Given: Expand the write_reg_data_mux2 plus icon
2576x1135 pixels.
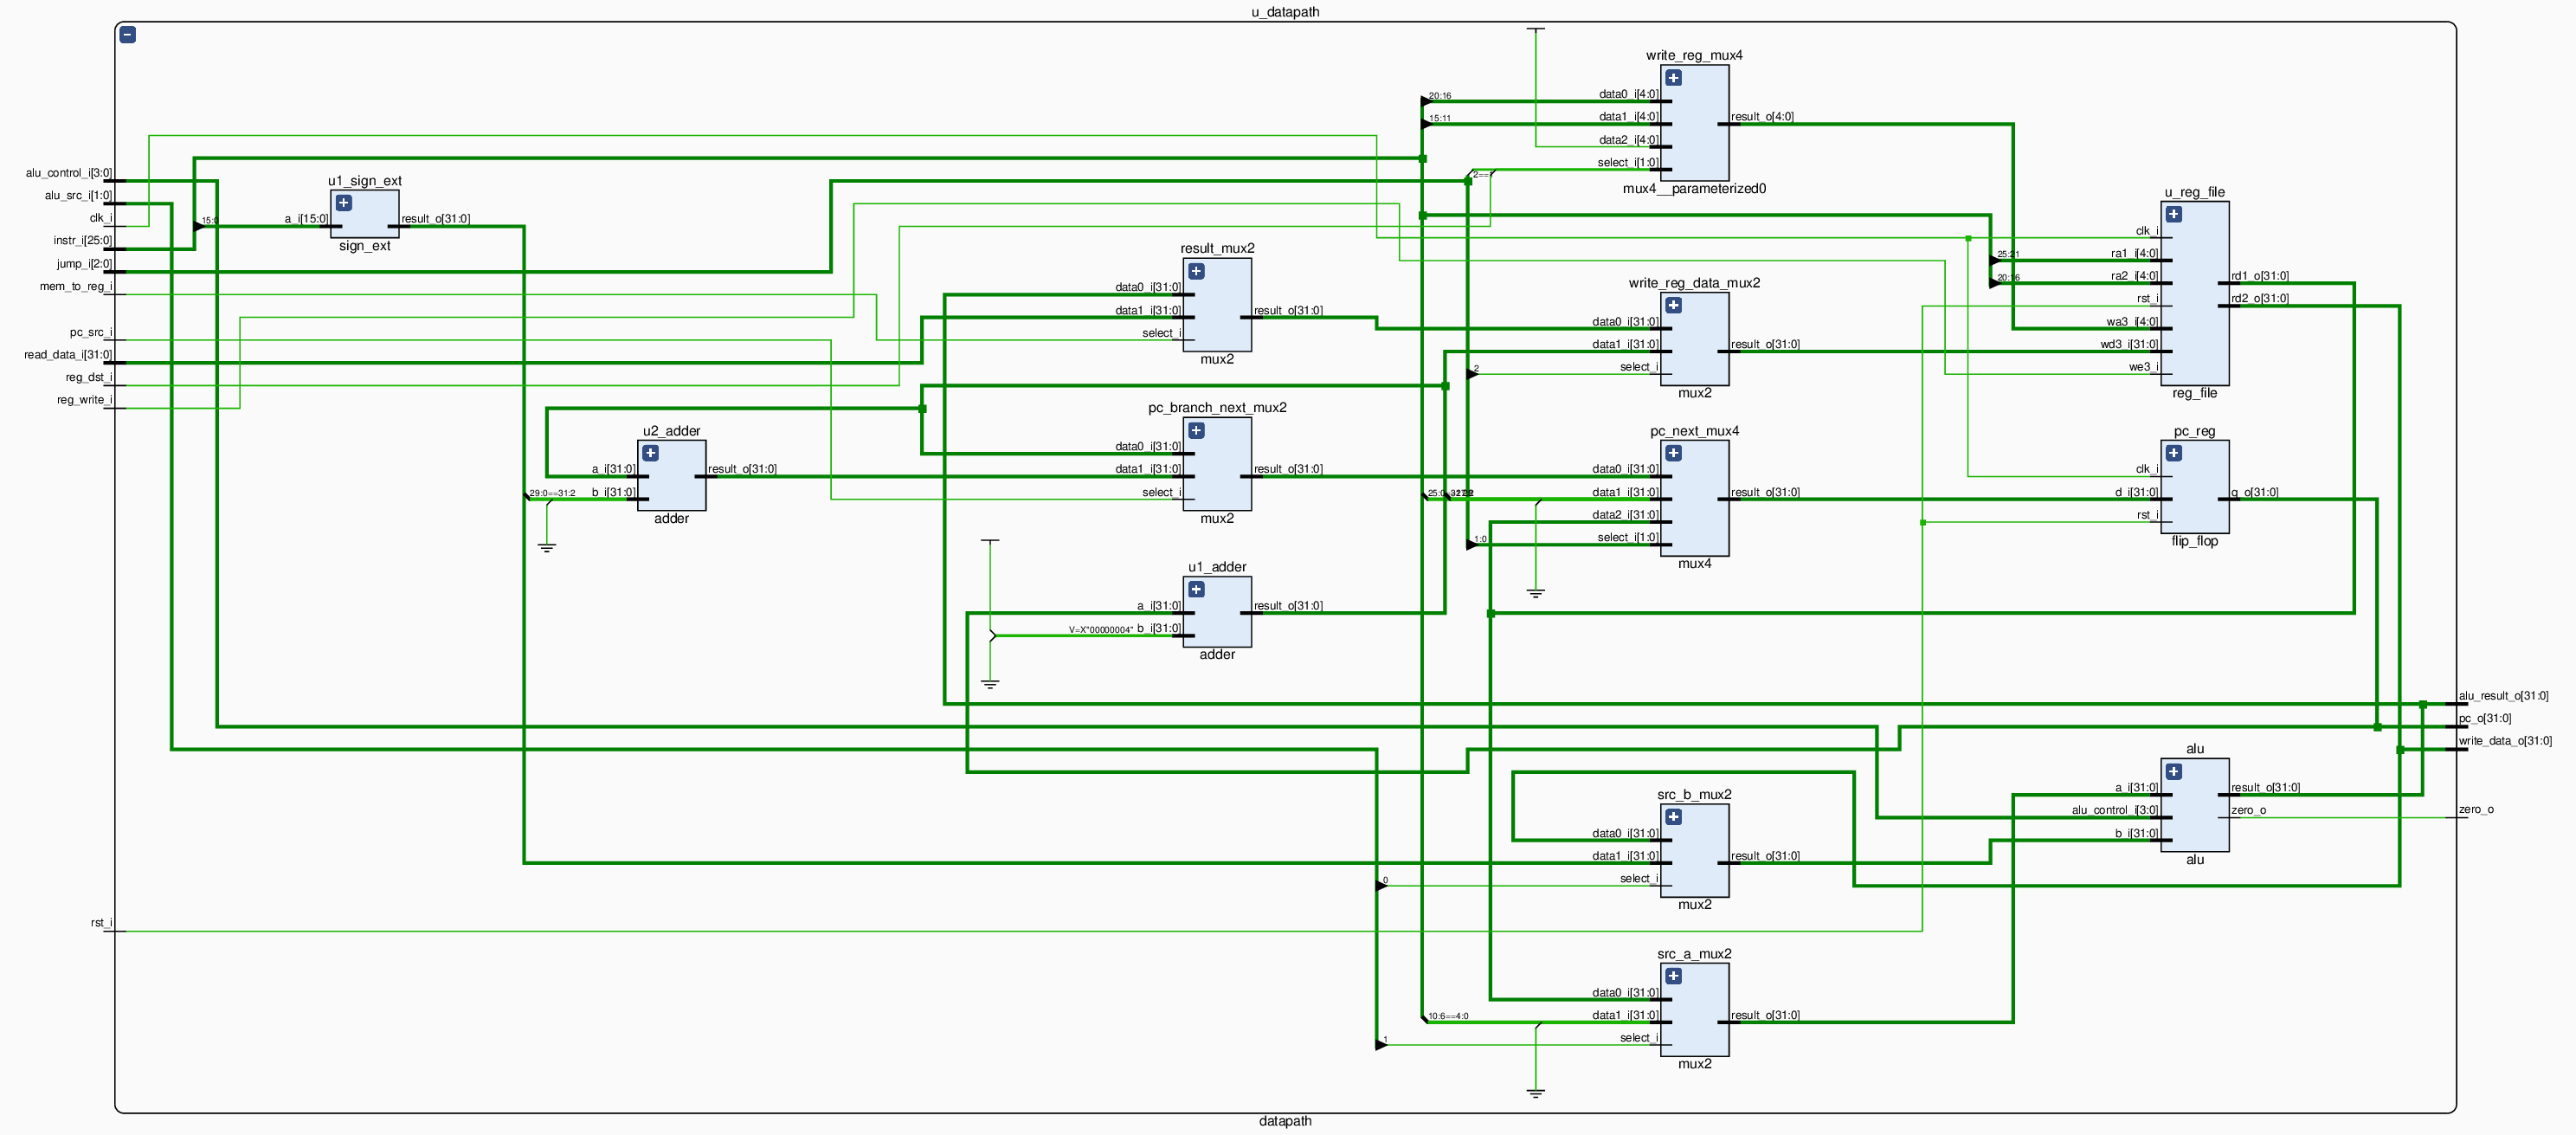Looking at the screenshot, I should click(1673, 306).
